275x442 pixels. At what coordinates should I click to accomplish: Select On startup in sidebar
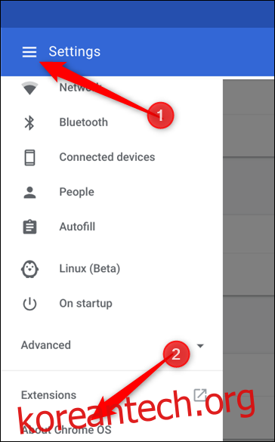(85, 304)
